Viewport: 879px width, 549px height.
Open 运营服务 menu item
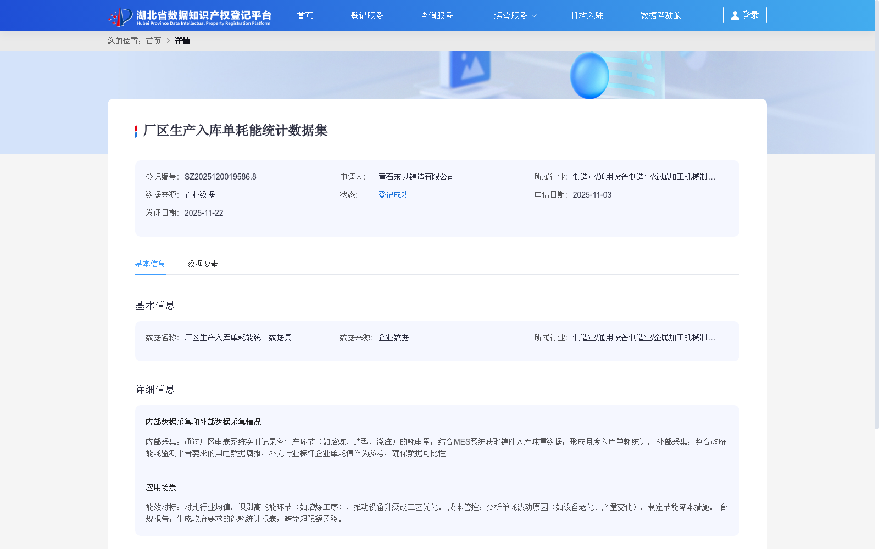click(510, 15)
